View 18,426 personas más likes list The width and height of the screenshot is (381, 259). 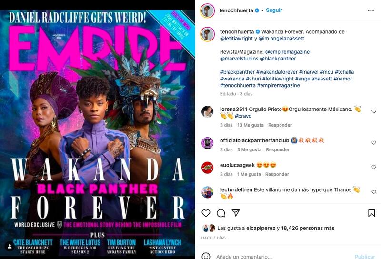coord(308,228)
